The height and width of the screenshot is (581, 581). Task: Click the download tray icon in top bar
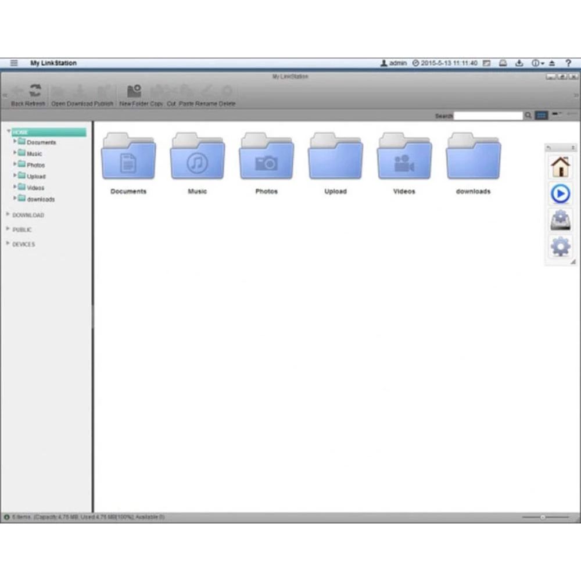pyautogui.click(x=519, y=63)
